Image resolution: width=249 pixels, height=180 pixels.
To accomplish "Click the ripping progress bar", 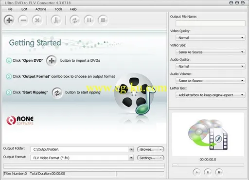I will 84,166.
